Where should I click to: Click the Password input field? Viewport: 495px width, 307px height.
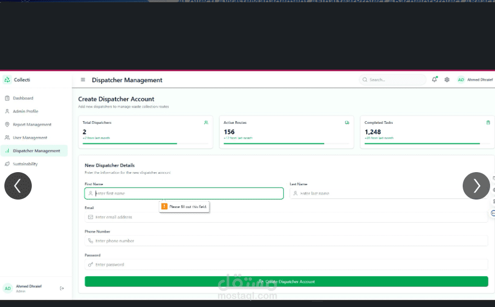click(x=286, y=264)
